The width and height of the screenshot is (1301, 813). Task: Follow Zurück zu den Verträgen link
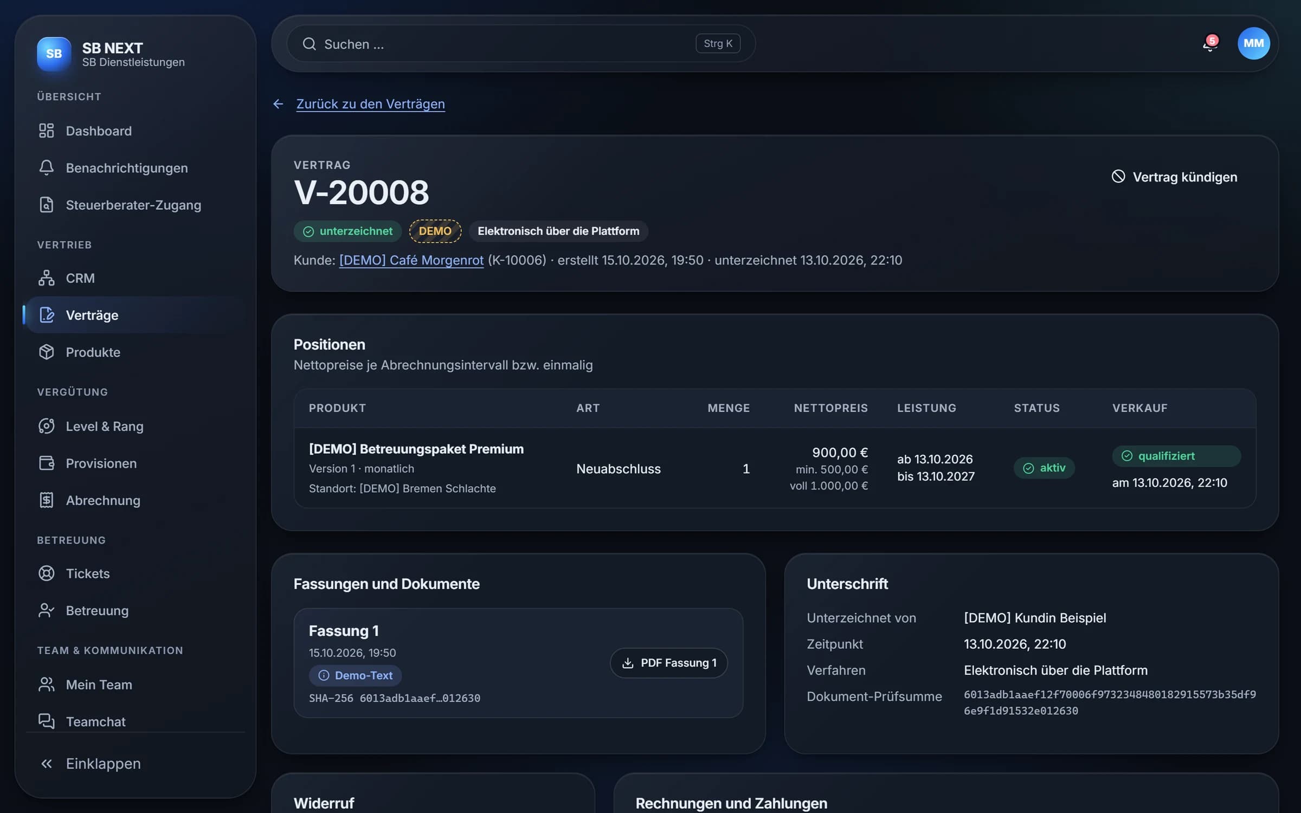(370, 104)
